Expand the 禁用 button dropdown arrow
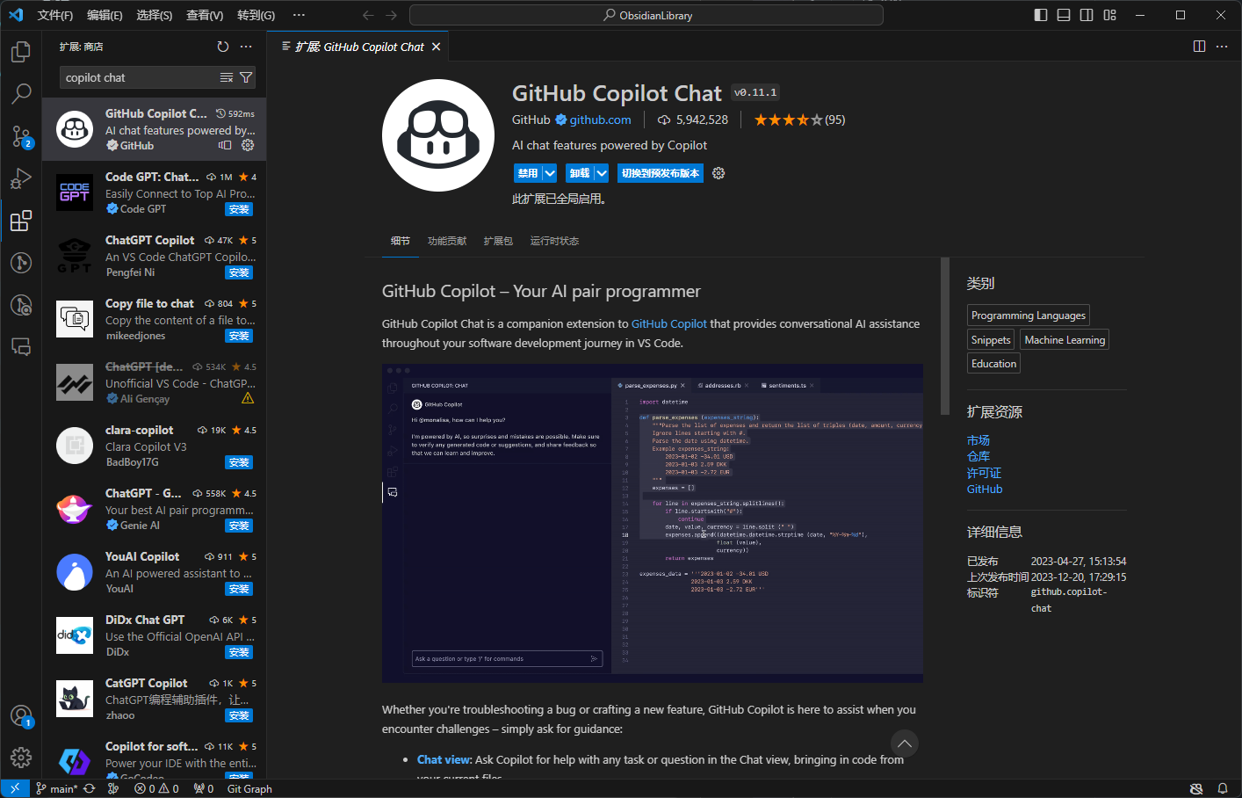 (x=549, y=173)
